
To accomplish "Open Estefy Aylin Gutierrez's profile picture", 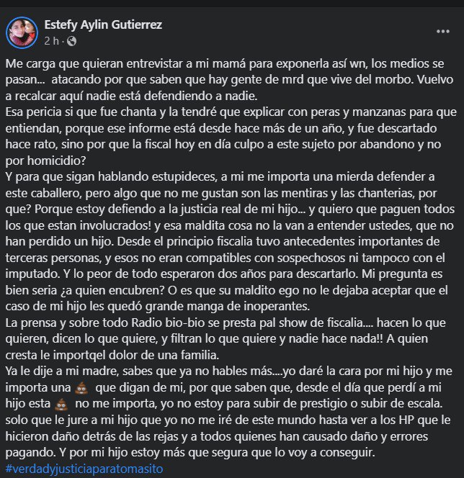I will coord(21,32).
